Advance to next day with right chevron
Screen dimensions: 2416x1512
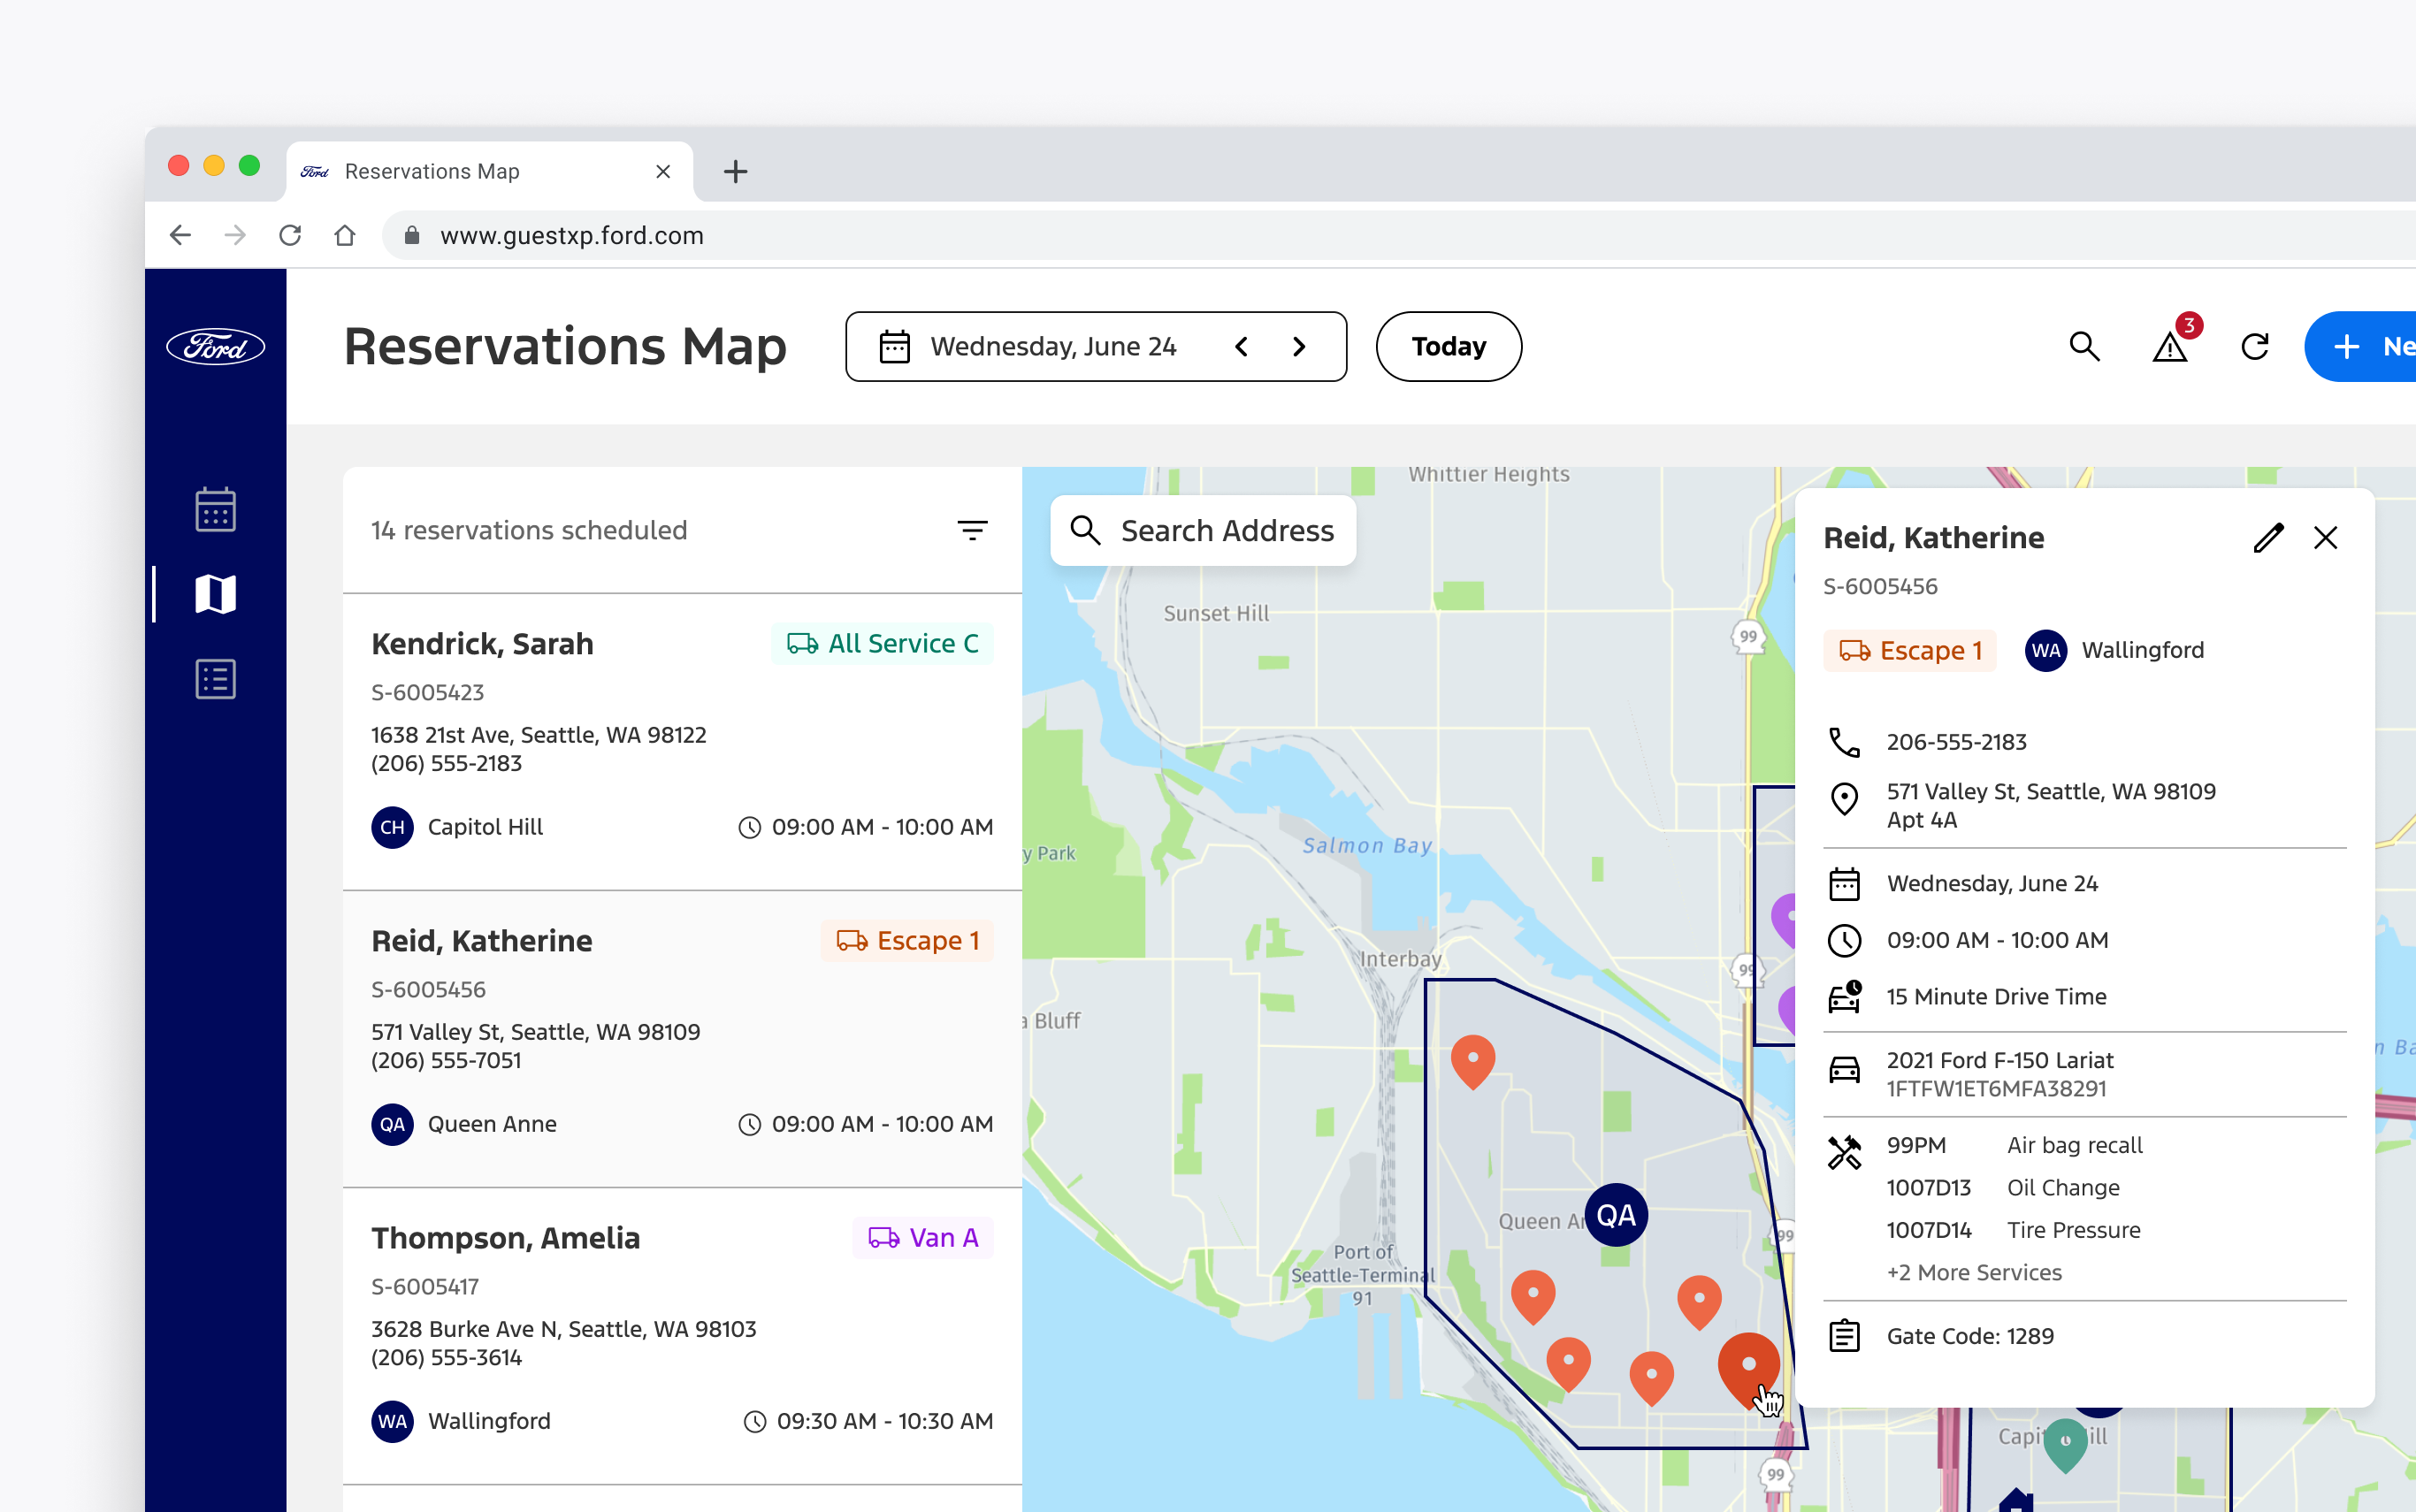pos(1299,346)
